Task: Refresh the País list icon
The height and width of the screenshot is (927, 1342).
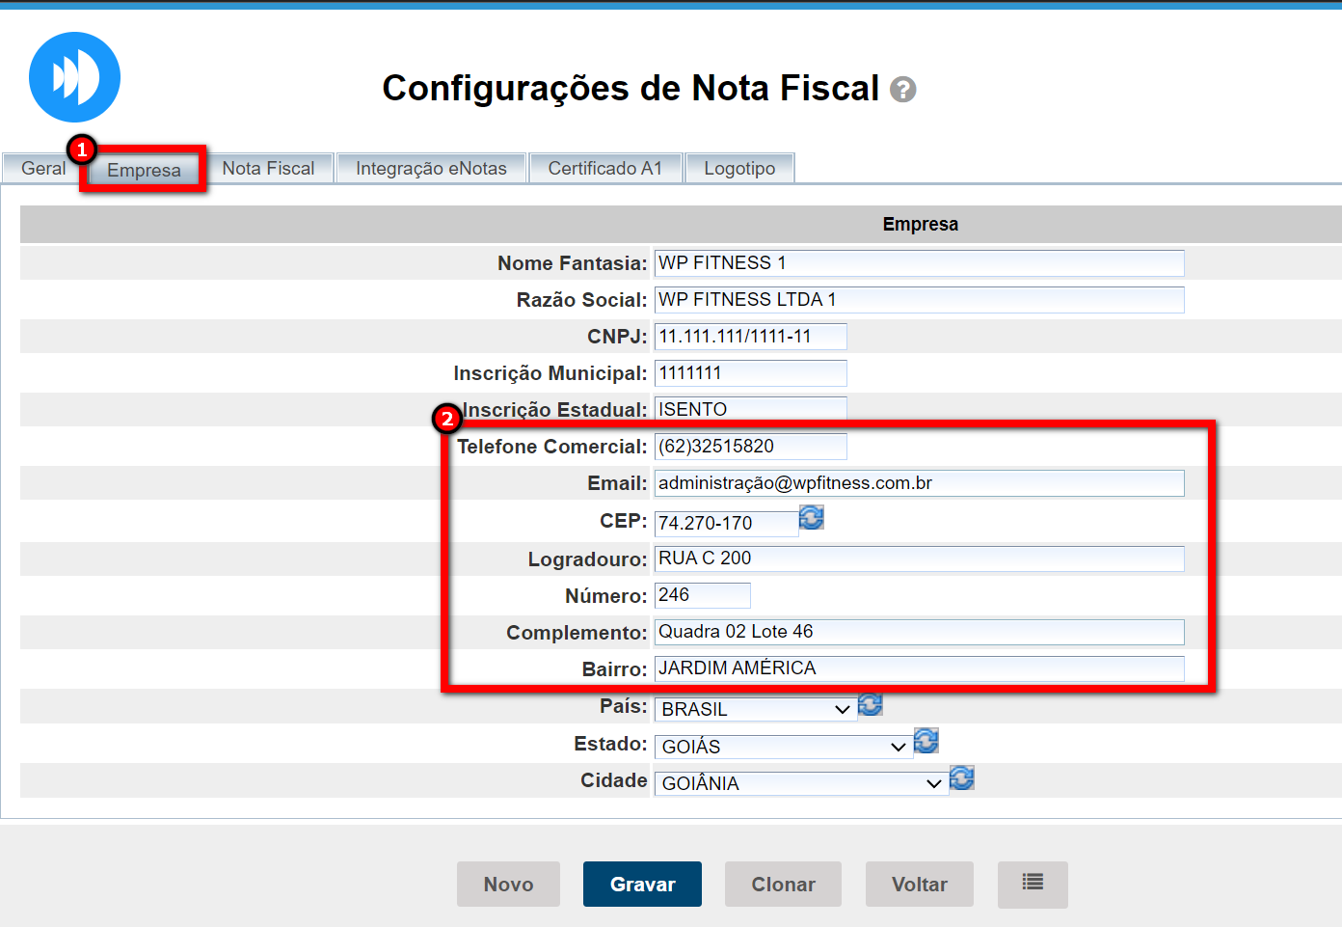Action: 871,705
